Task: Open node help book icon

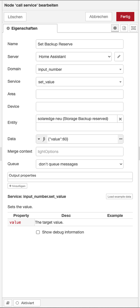Action: click(x=8, y=303)
